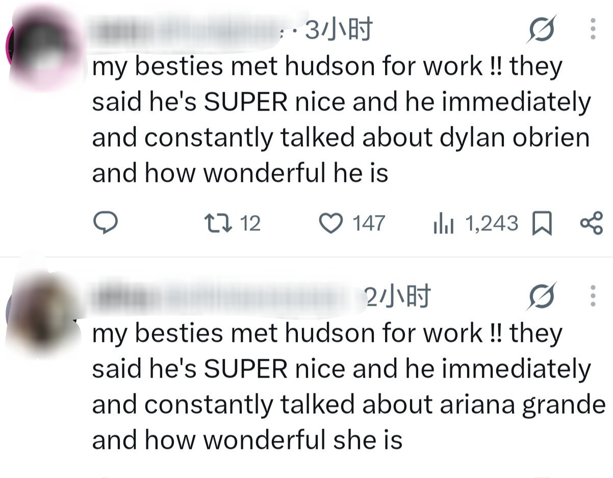
Task: Click the 3小时 timestamp on first tweet
Action: 338,30
